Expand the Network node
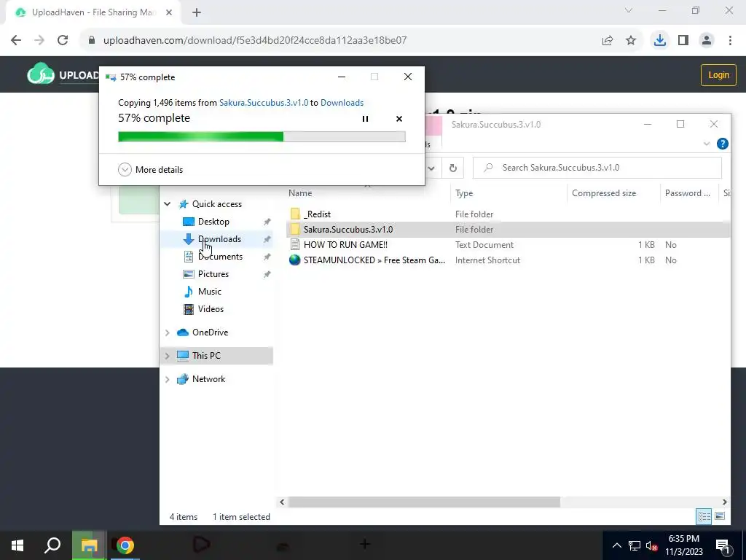746x560 pixels. (x=168, y=379)
